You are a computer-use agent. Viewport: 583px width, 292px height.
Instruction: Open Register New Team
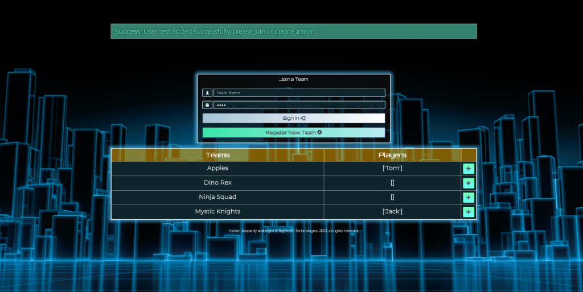294,132
